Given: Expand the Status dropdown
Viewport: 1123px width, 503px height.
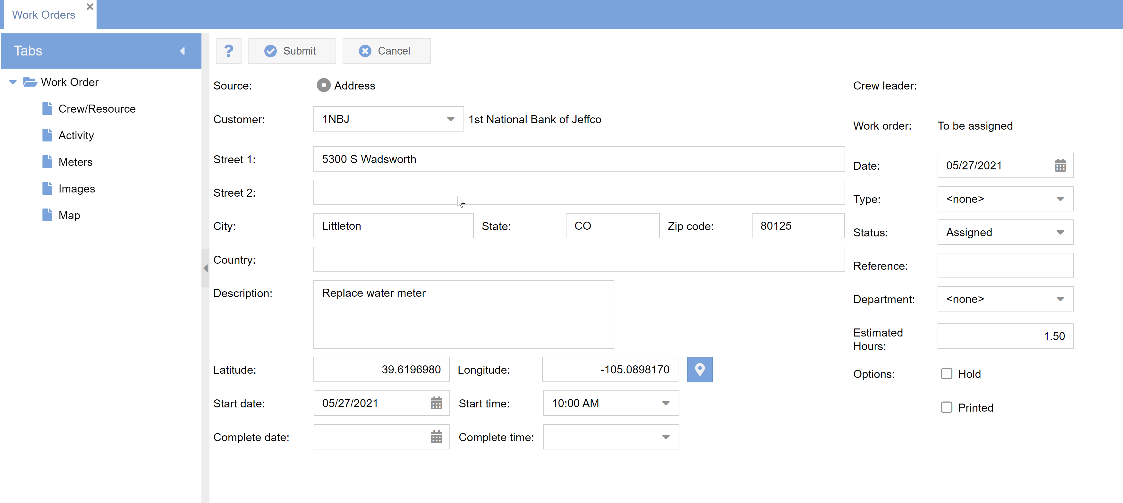Looking at the screenshot, I should (1060, 232).
